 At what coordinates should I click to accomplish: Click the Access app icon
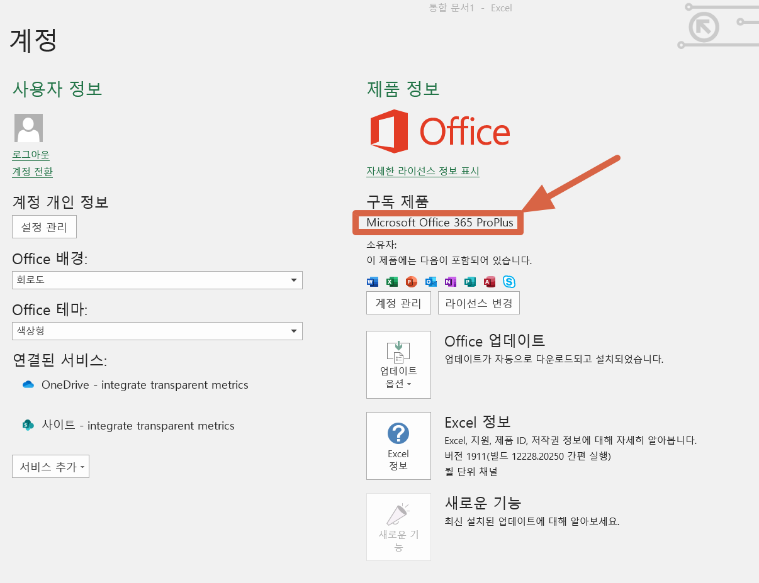489,282
